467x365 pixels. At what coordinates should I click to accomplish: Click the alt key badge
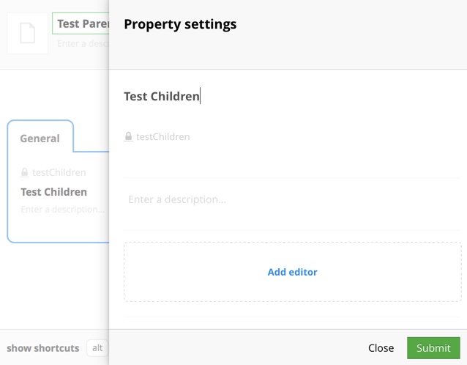(x=97, y=348)
